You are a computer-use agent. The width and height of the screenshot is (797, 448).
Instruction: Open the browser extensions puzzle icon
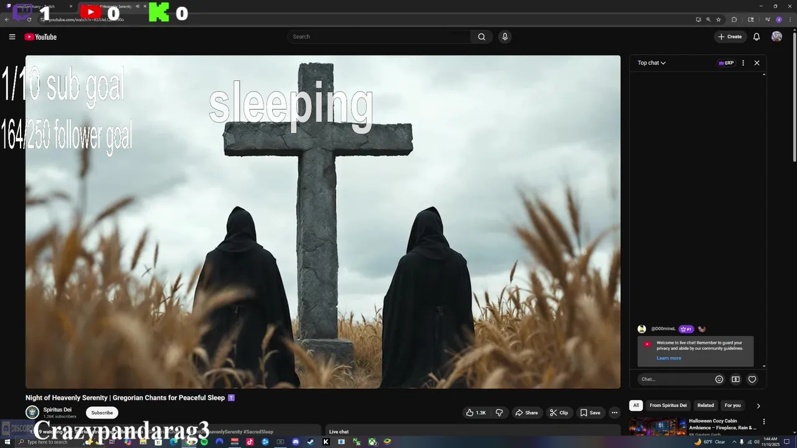tap(734, 19)
